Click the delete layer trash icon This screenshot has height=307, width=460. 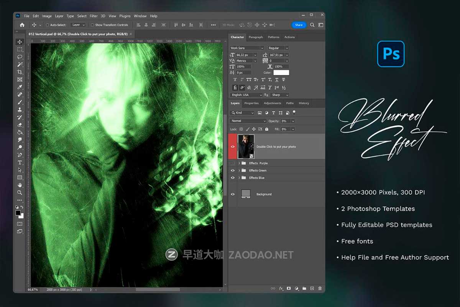320,289
